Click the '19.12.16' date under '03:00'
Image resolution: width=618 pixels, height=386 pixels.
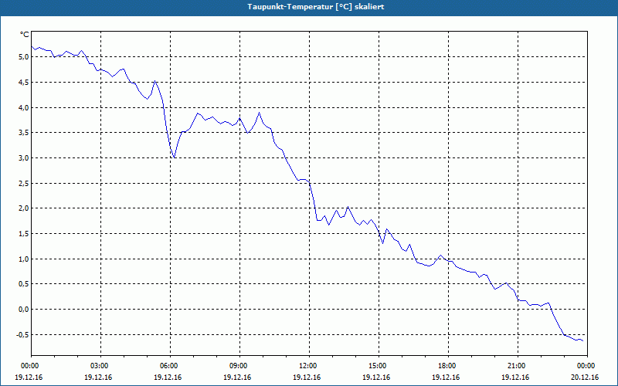pyautogui.click(x=98, y=378)
